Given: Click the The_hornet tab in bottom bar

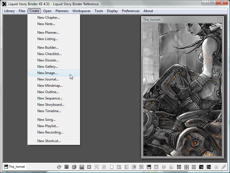Looking at the screenshot, I should (14, 167).
